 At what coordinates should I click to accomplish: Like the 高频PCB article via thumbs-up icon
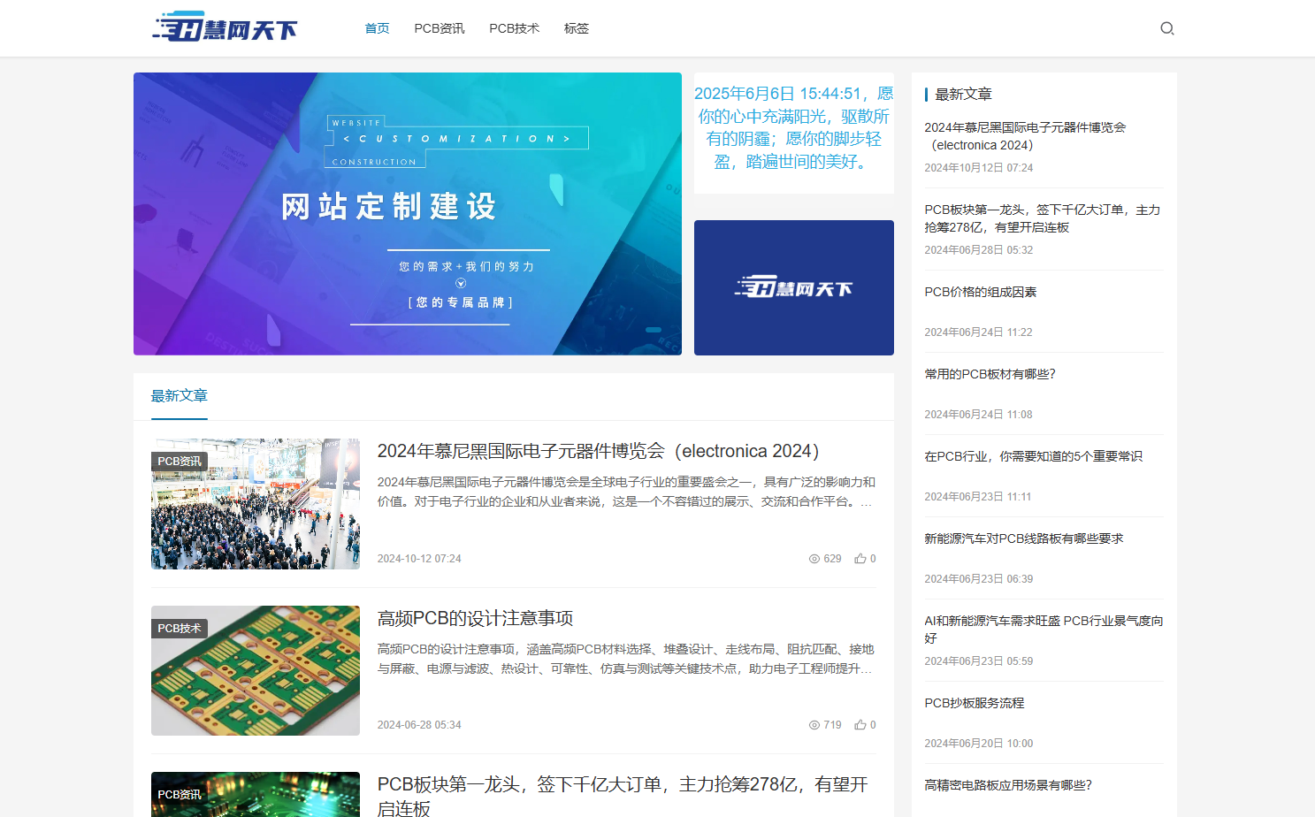pyautogui.click(x=860, y=725)
